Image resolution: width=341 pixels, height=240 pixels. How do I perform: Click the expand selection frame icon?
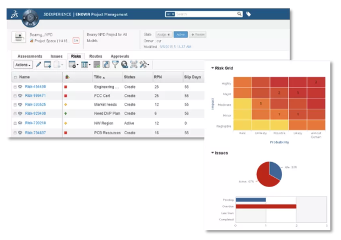click(134, 64)
